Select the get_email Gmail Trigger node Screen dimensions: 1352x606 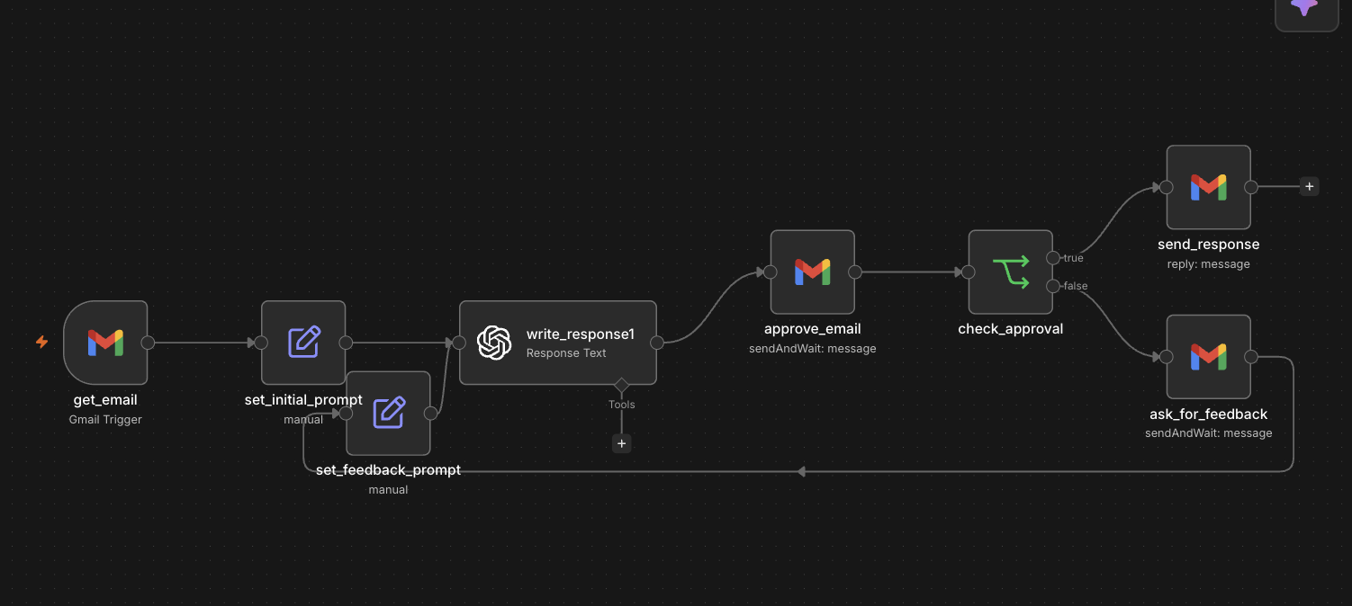[x=105, y=343]
